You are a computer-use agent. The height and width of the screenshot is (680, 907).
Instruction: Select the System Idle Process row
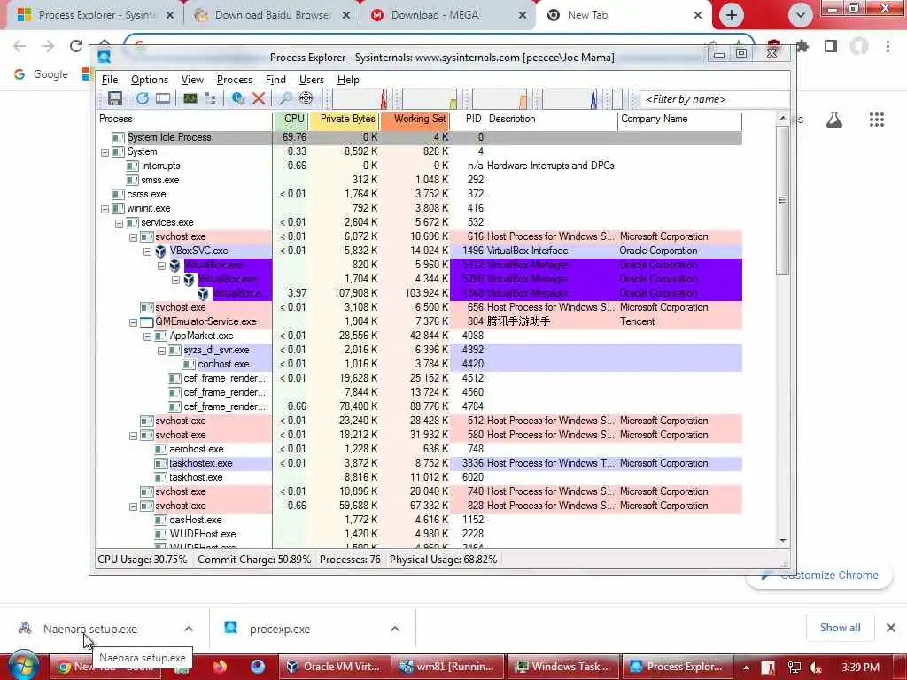click(x=419, y=137)
